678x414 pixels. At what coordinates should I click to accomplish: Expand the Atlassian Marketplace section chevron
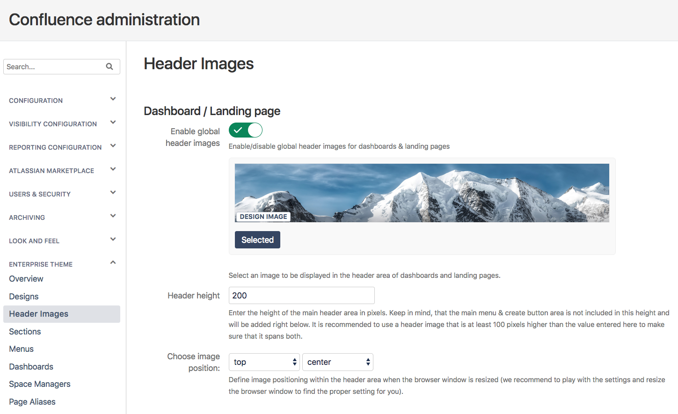point(113,169)
